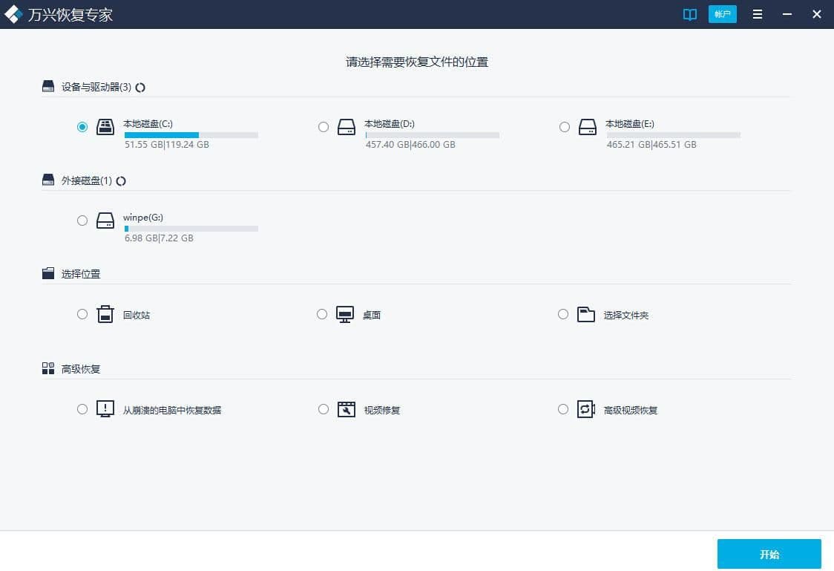The height and width of the screenshot is (571, 834).
Task: Click the 开始 button to start scanning
Action: (x=769, y=554)
